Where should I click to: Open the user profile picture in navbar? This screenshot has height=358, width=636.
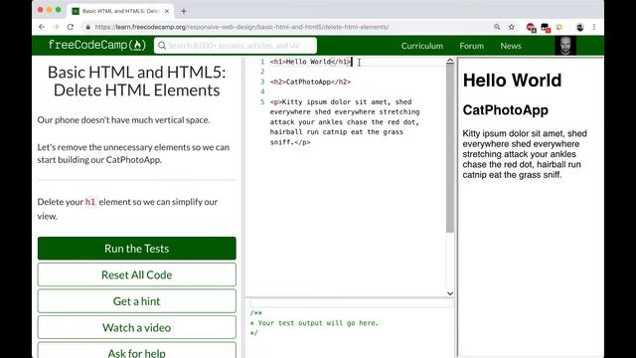coord(565,46)
